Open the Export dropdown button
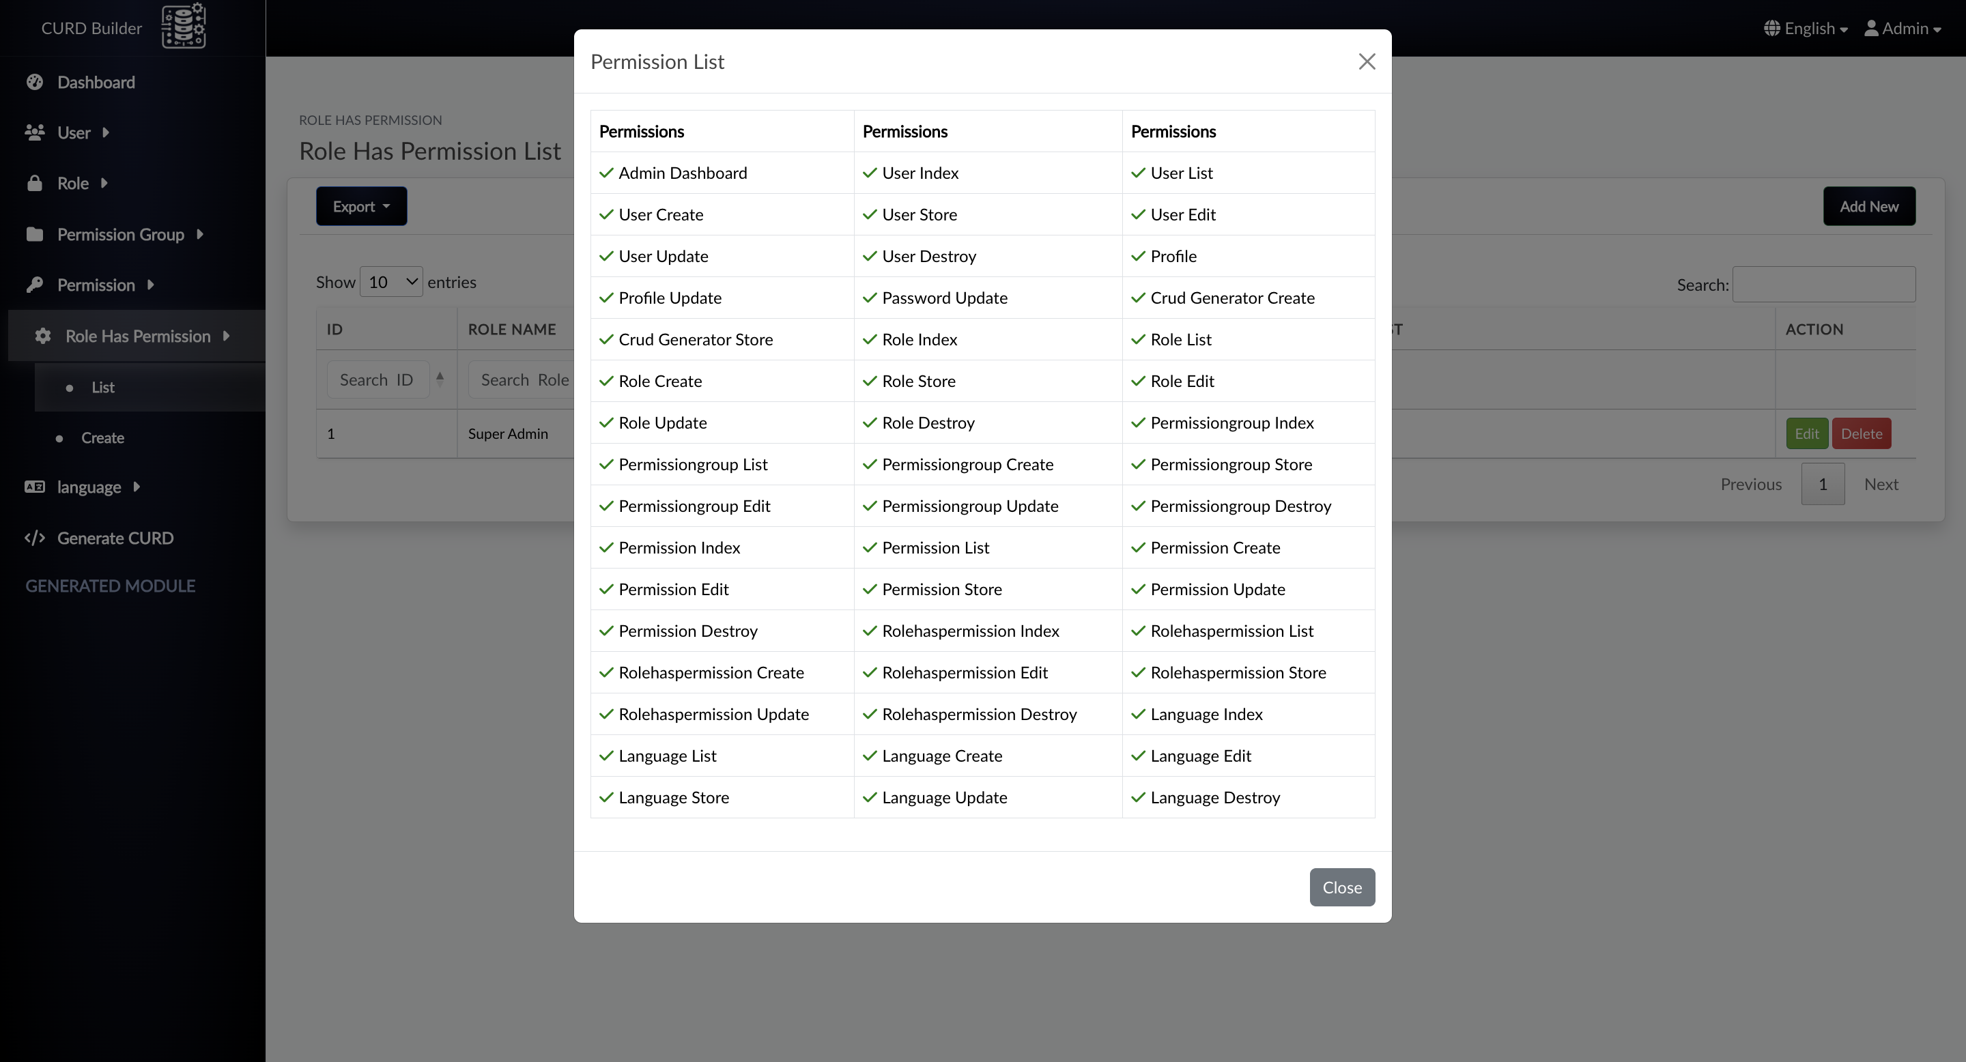The width and height of the screenshot is (1966, 1062). tap(361, 206)
